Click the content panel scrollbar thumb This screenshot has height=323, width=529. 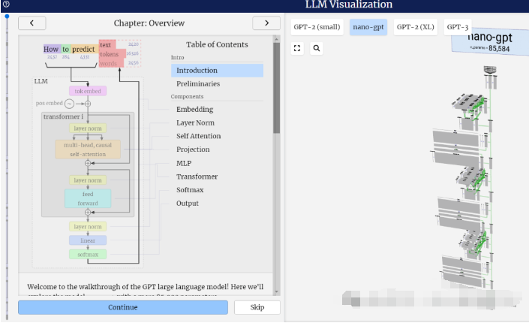[277, 88]
